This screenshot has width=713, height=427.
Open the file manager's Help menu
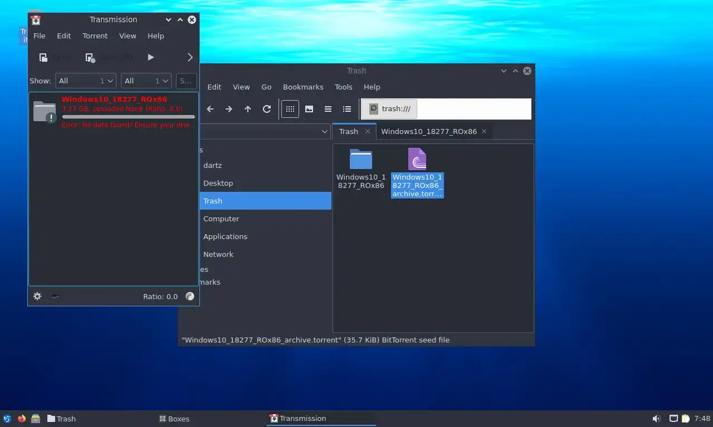coord(372,87)
